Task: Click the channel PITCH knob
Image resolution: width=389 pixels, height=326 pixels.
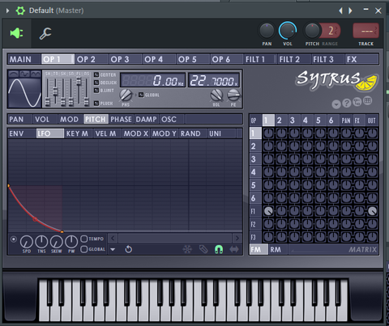Action: coord(312,31)
